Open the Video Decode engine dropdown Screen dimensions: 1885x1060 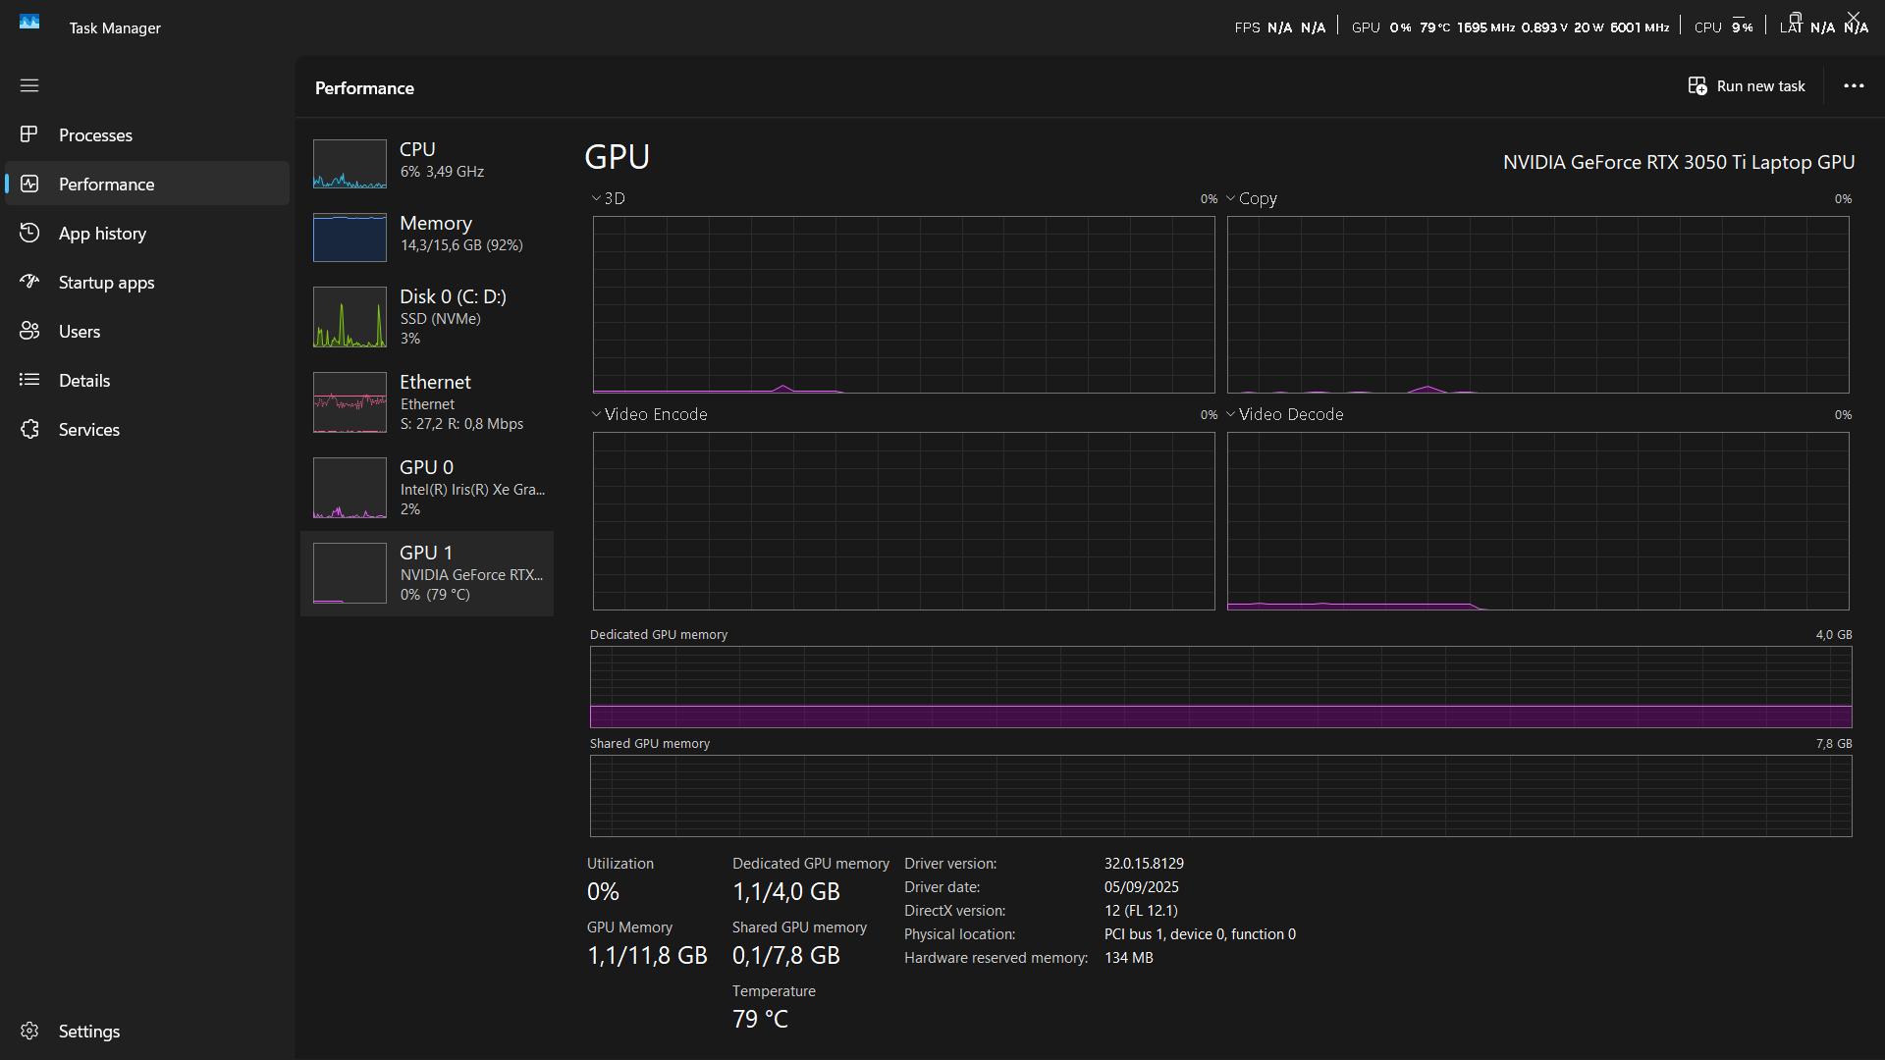1230,414
